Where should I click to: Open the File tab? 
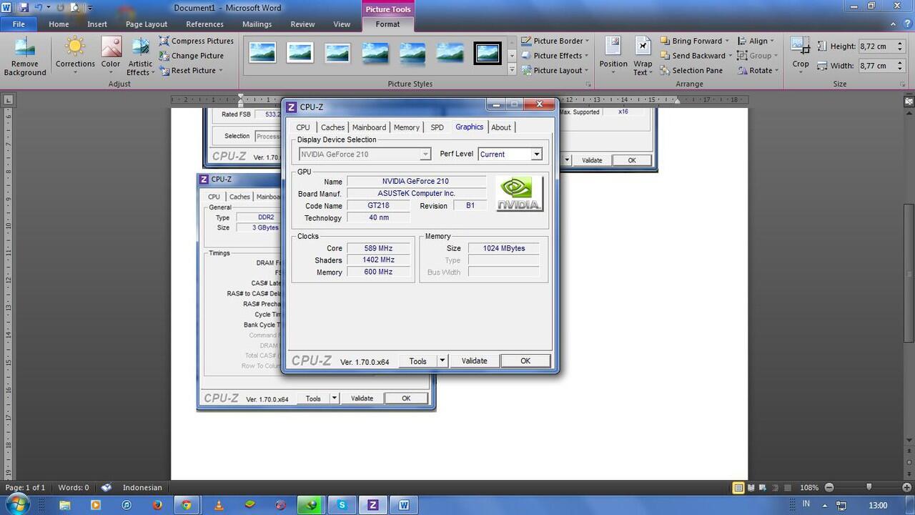[x=19, y=24]
